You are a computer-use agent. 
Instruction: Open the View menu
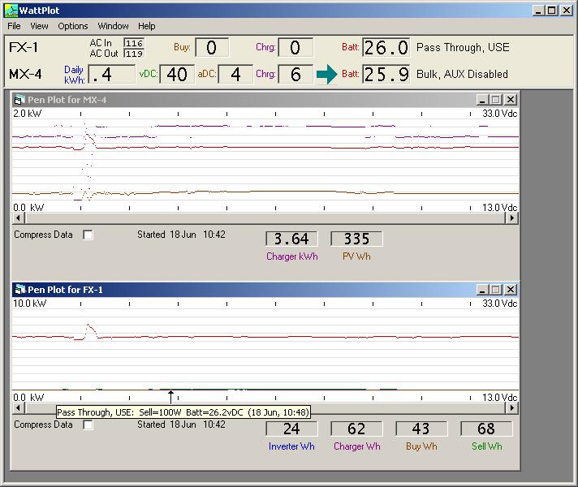pyautogui.click(x=39, y=26)
